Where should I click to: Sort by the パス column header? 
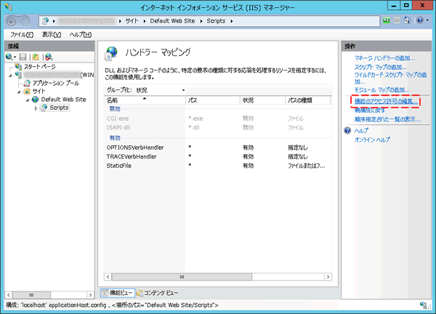(x=213, y=100)
